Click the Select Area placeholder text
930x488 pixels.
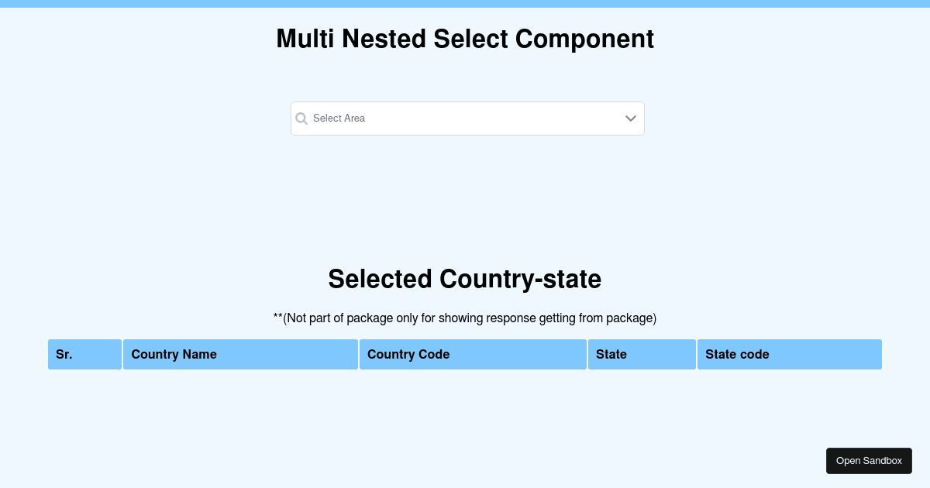click(x=339, y=118)
